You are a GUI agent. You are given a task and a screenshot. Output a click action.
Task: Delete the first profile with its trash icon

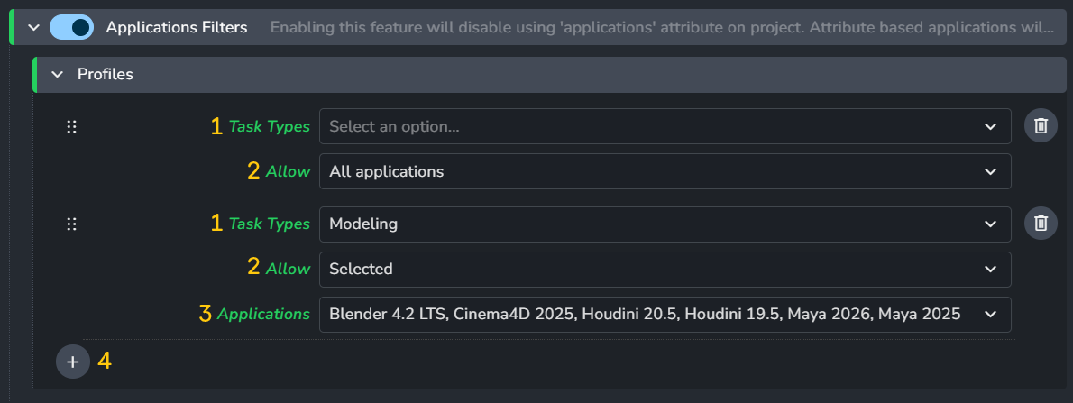(1041, 126)
